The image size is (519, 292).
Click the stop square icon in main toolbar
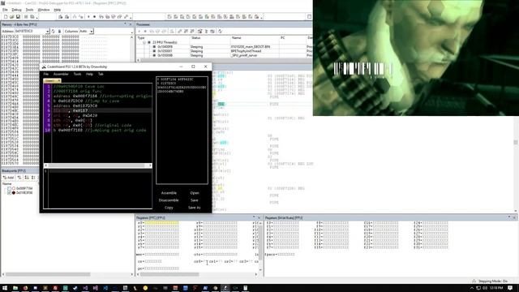pyautogui.click(x=95, y=17)
